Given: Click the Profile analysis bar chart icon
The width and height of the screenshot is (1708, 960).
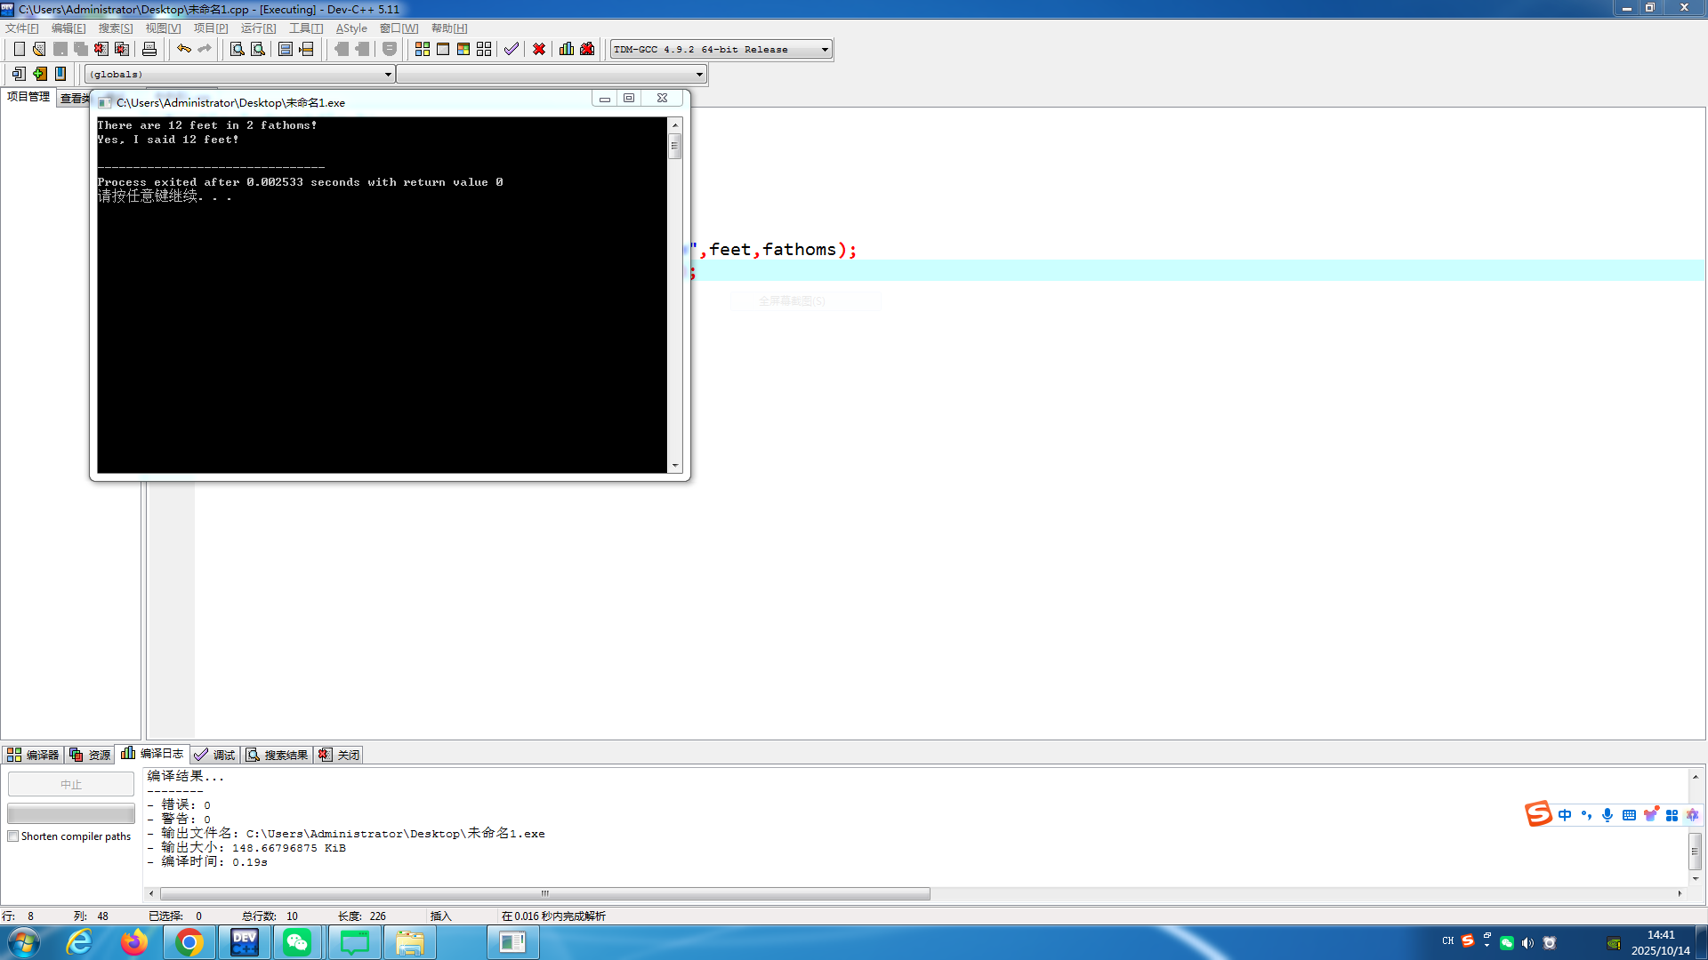Looking at the screenshot, I should 567,49.
